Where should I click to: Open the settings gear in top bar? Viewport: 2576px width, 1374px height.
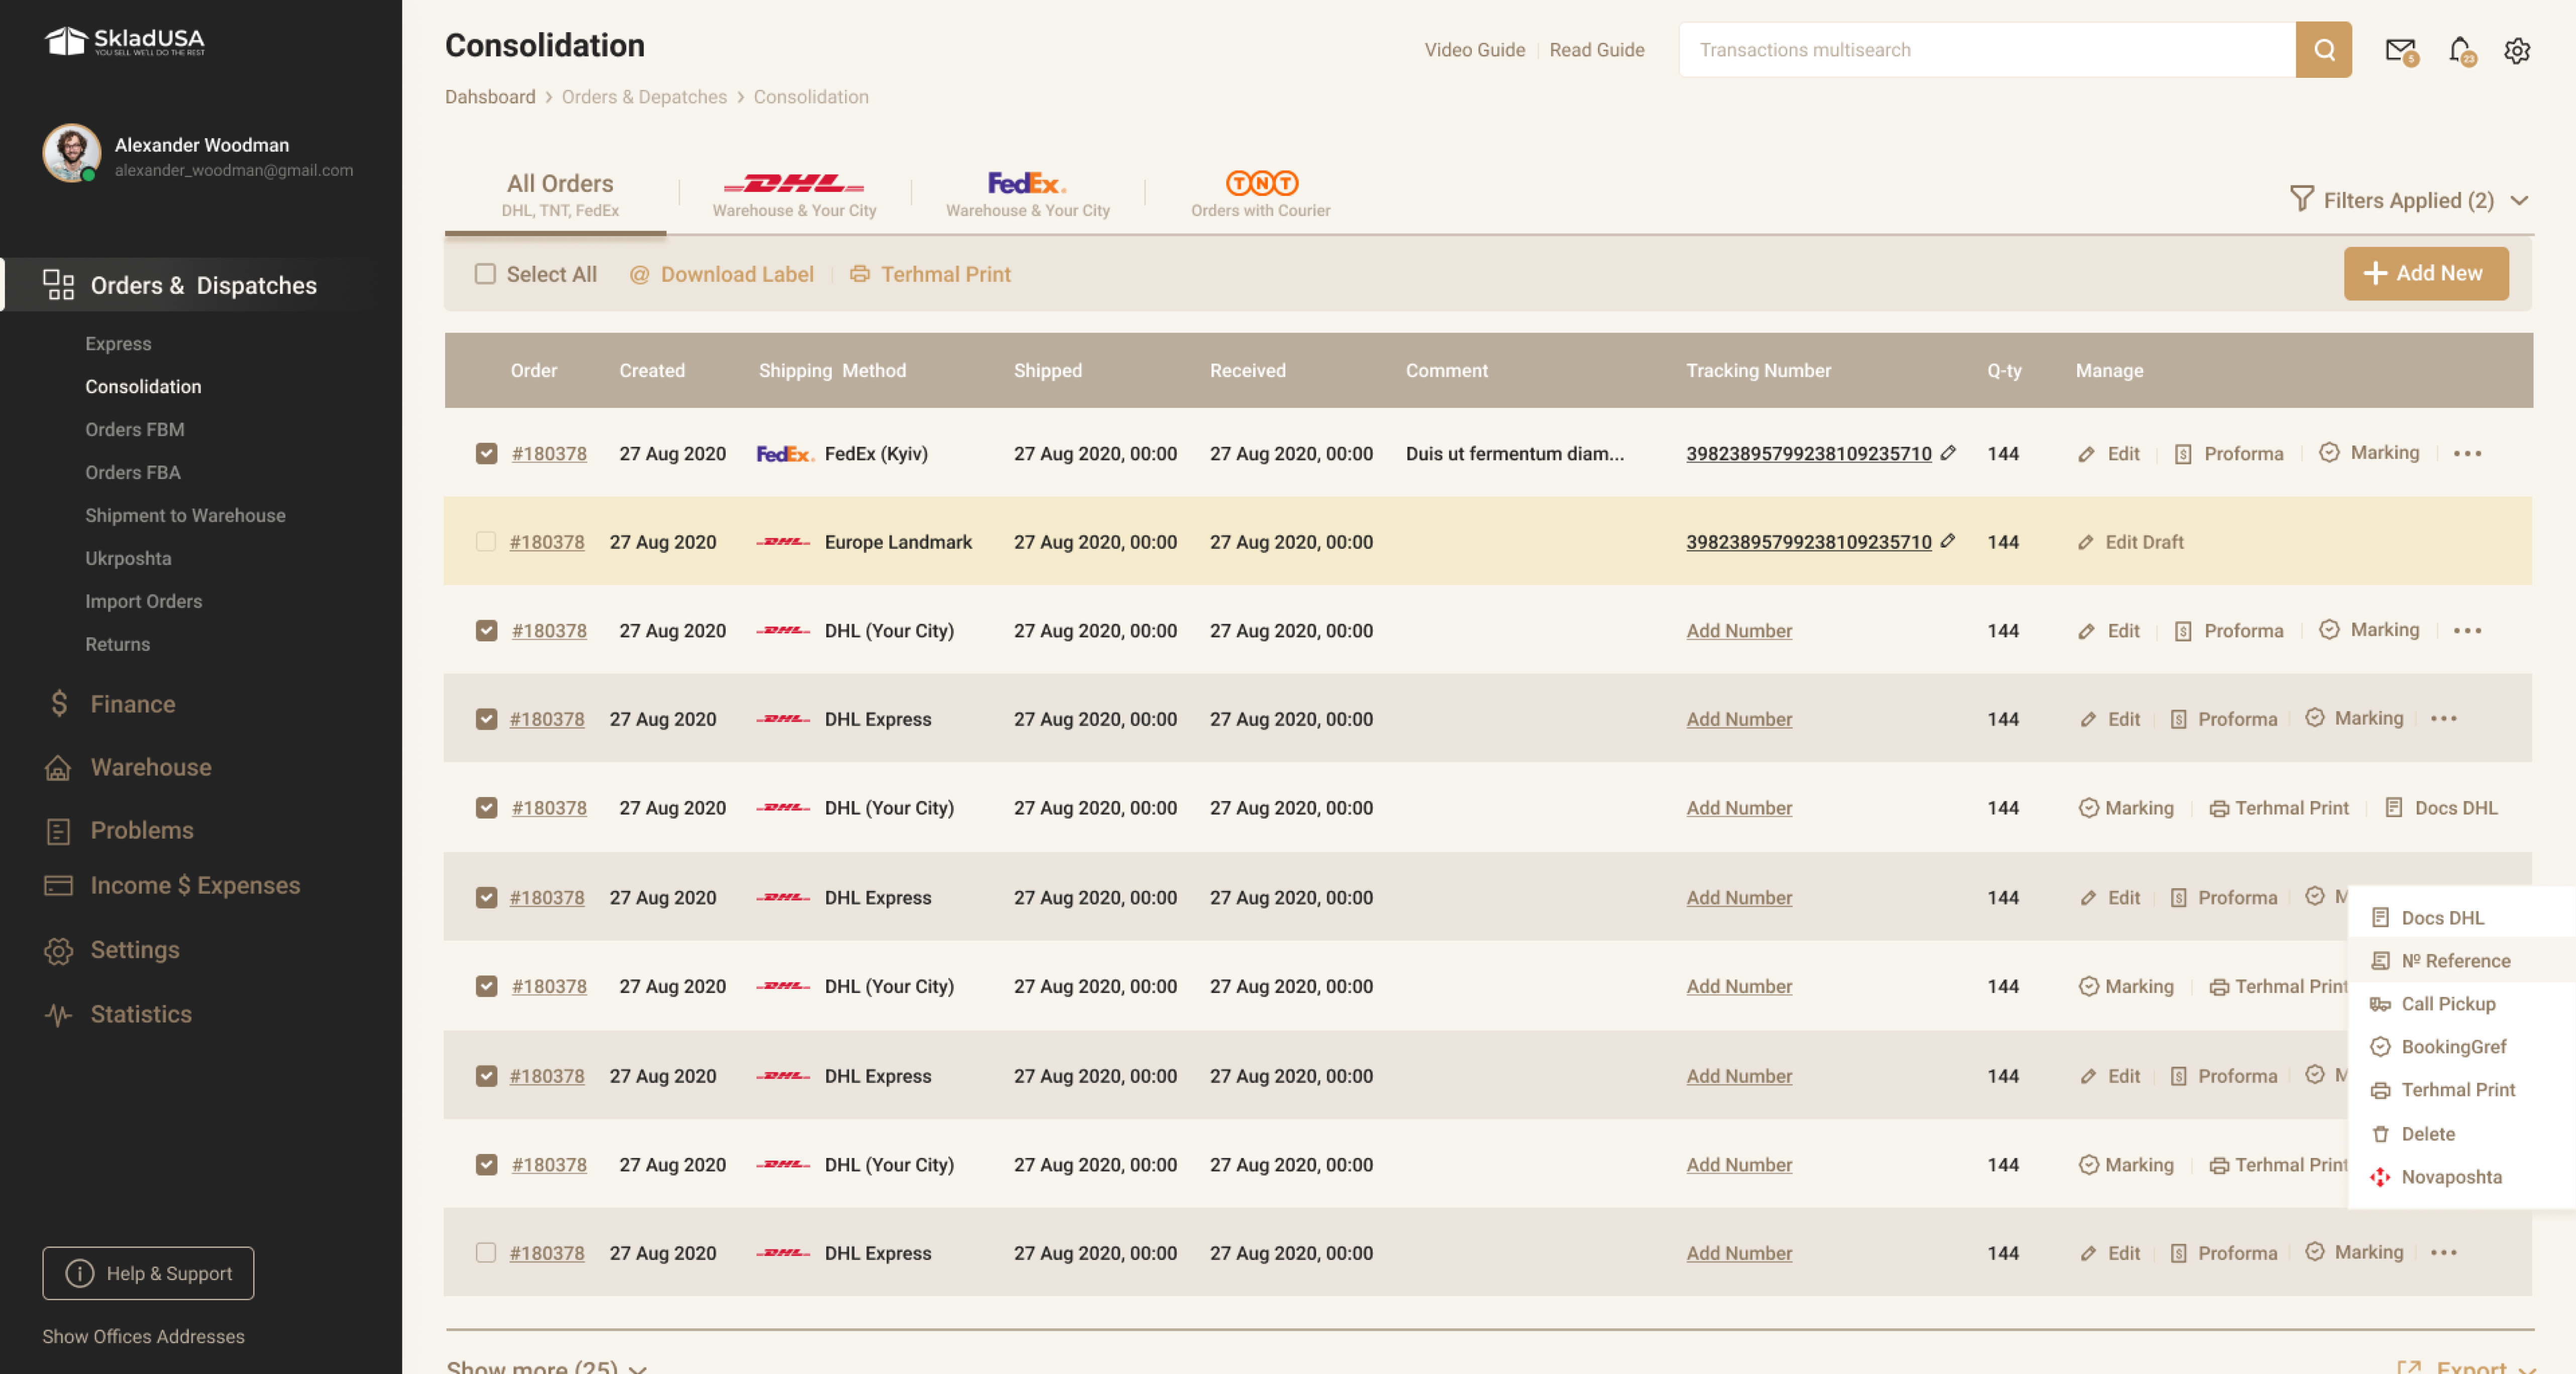coord(2518,49)
